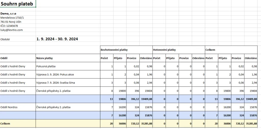This screenshot has height=129, width=261.
Task: Click the first 15876 value in Oddíl Nordiss row
Action: pyautogui.click(x=146, y=107)
